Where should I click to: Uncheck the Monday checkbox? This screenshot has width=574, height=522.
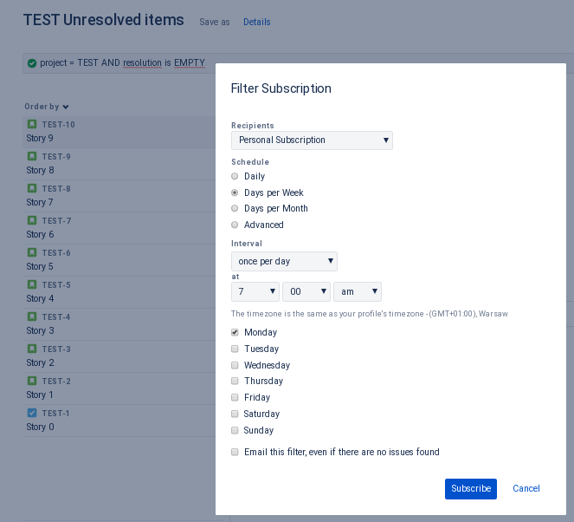[235, 332]
